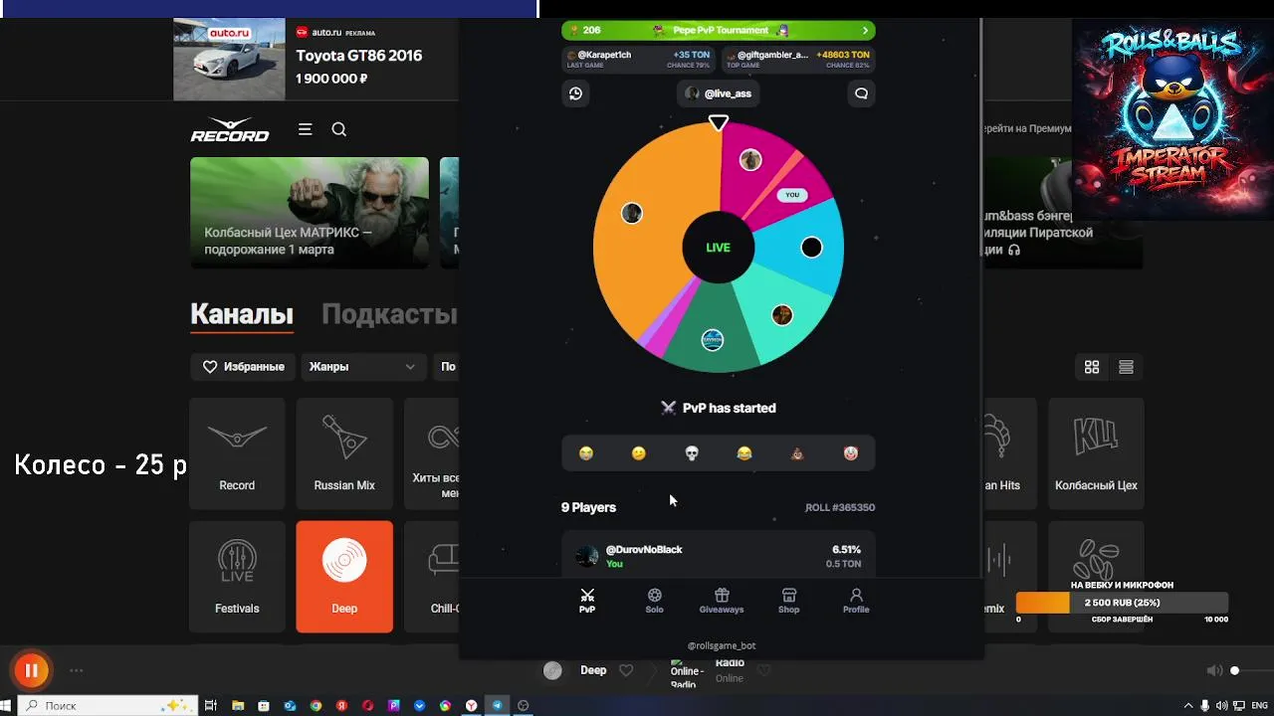This screenshot has width=1274, height=716.
Task: Open the @giftgambler top game card
Action: 798,60
